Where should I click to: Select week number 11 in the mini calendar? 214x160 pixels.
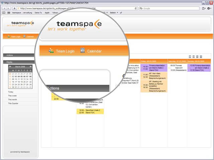click(10, 79)
